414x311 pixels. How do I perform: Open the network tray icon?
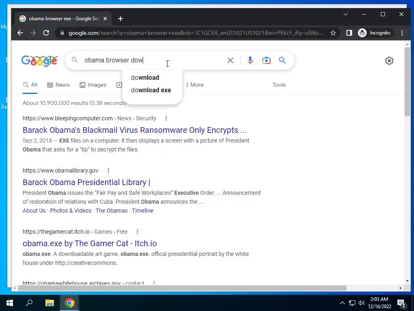point(352,303)
